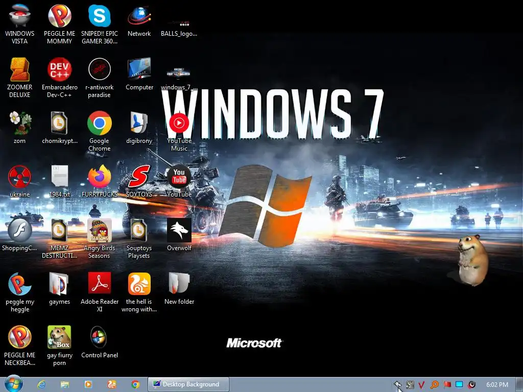Image resolution: width=523 pixels, height=392 pixels.
Task: Open the SOYTOYS shortcut
Action: pos(139,181)
